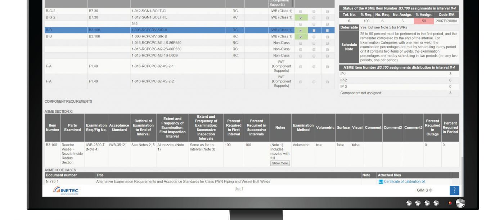Click the INETEC logo in the footer
The height and width of the screenshot is (220, 504).
tap(66, 190)
